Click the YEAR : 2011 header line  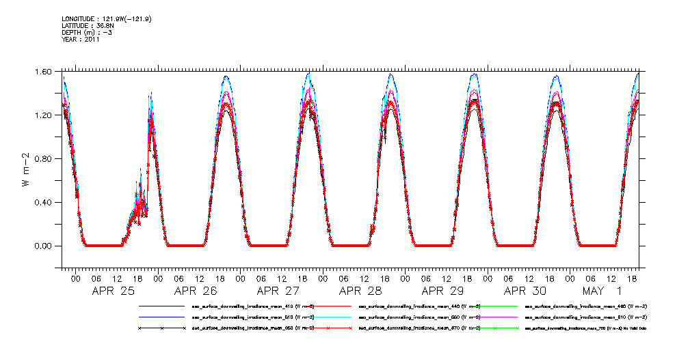point(81,39)
